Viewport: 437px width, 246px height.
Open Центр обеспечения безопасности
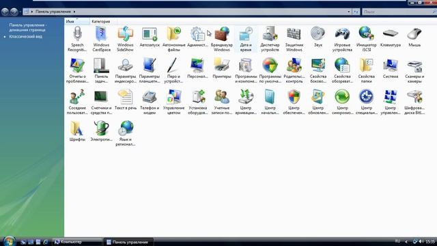[294, 102]
